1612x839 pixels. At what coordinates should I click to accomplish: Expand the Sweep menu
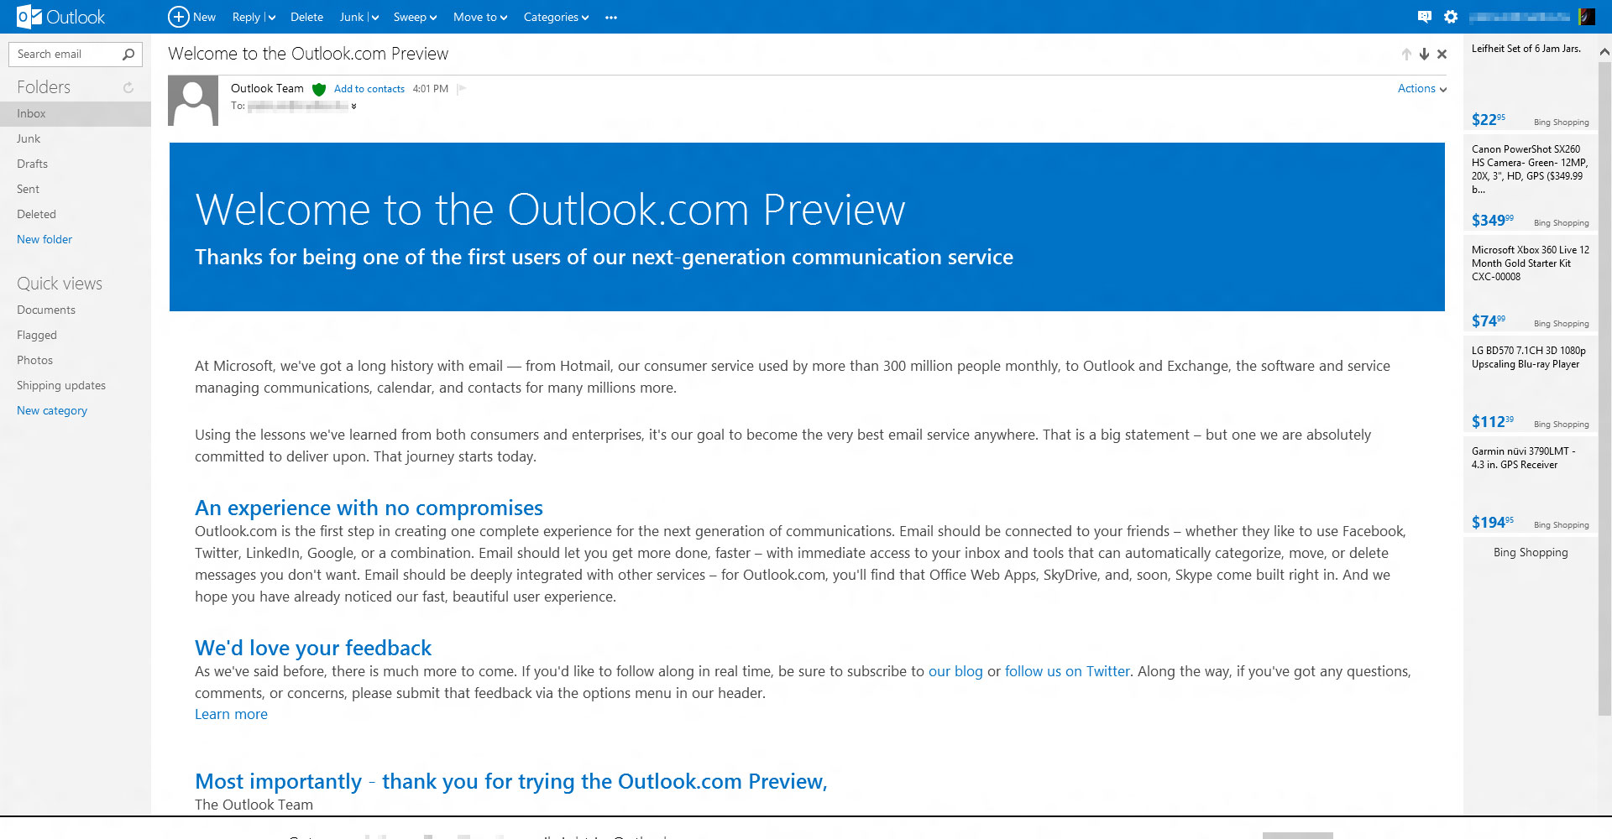pyautogui.click(x=415, y=18)
